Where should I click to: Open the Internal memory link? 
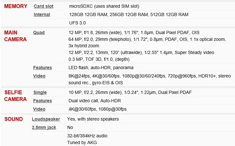pyautogui.click(x=42, y=14)
